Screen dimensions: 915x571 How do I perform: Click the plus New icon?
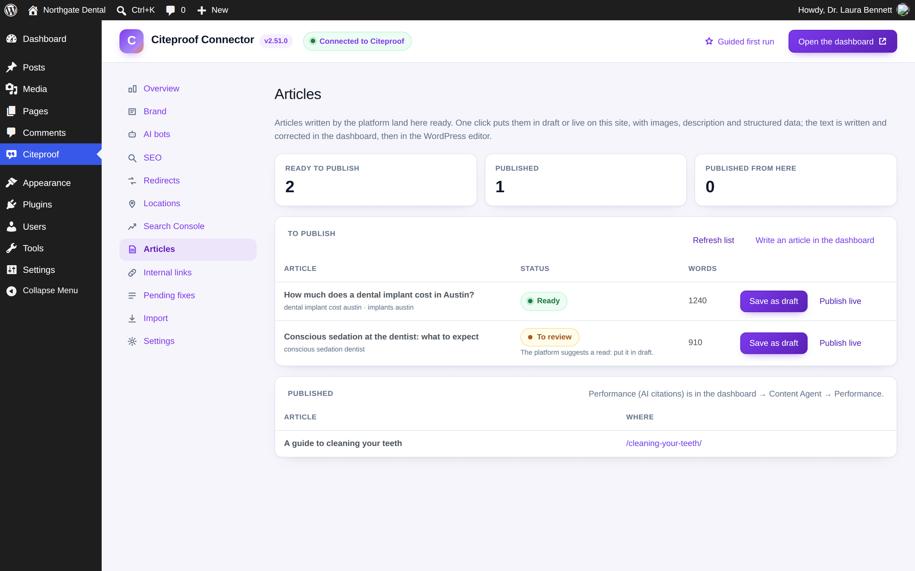(202, 10)
